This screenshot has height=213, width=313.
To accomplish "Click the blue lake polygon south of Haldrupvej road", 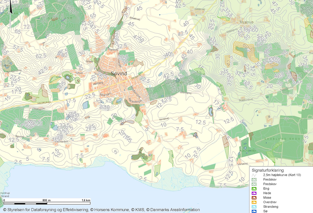I will pos(85,105).
